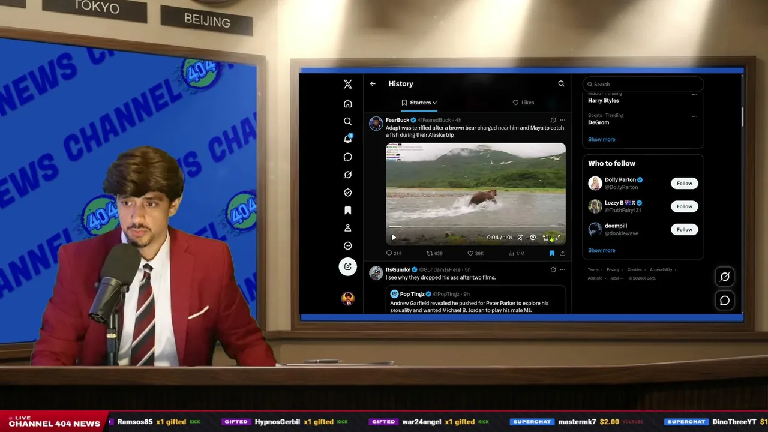Open the floating messages button
Image resolution: width=768 pixels, height=432 pixels.
[725, 301]
